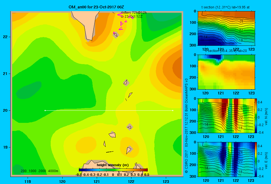Select the 'height anomaly (m)' legend title
Screen dimensions: 271x184
(x=113, y=165)
